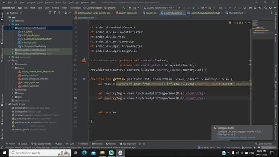Open the app run configuration dropdown
The width and height of the screenshot is (279, 157).
(x=134, y=8)
